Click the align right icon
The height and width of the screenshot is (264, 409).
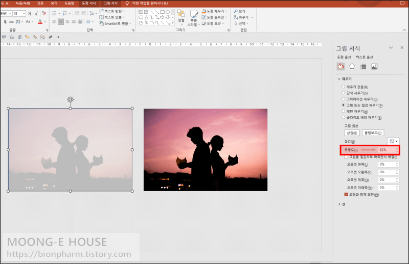coord(67,21)
